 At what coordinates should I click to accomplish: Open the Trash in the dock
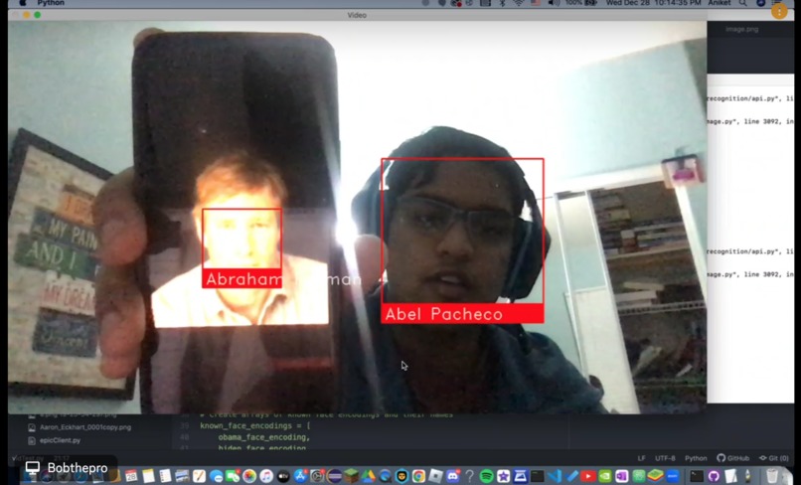771,476
